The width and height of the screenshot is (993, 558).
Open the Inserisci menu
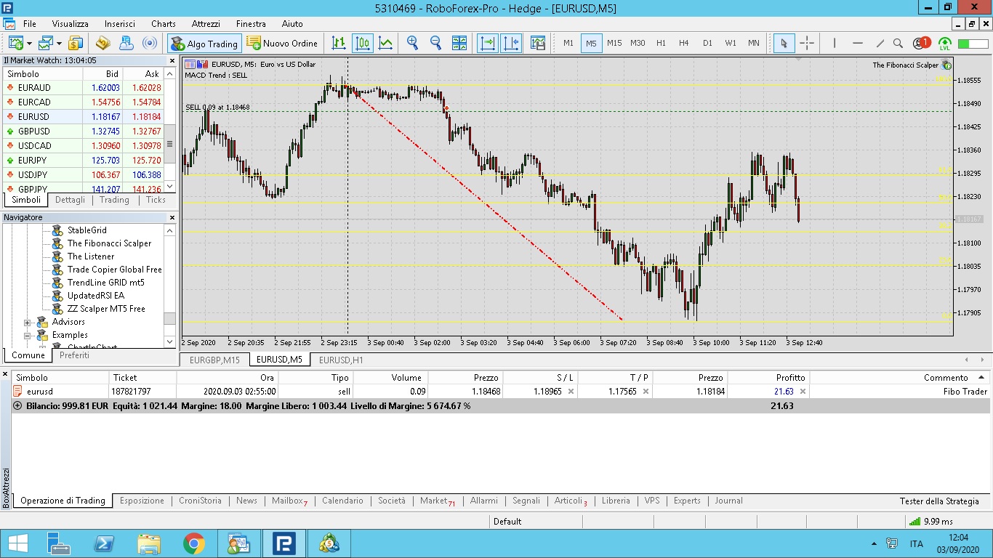click(x=119, y=24)
